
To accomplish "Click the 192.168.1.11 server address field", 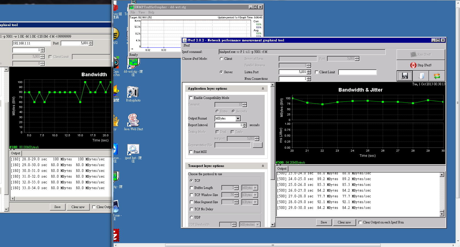I will tap(32, 43).
